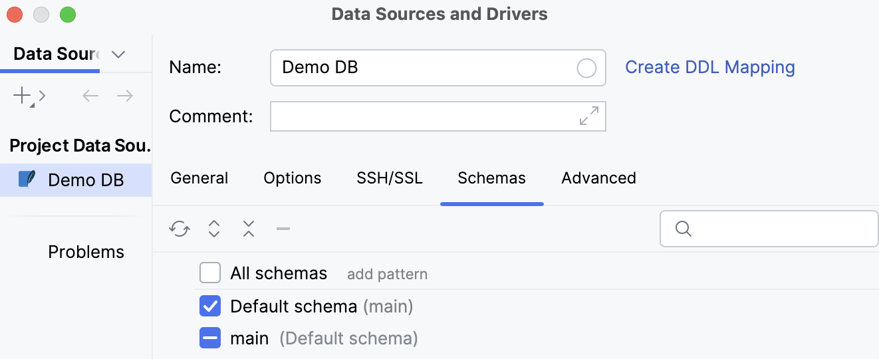Click the Refresh schemas icon
Screen dimensions: 879x359
pyautogui.click(x=180, y=229)
